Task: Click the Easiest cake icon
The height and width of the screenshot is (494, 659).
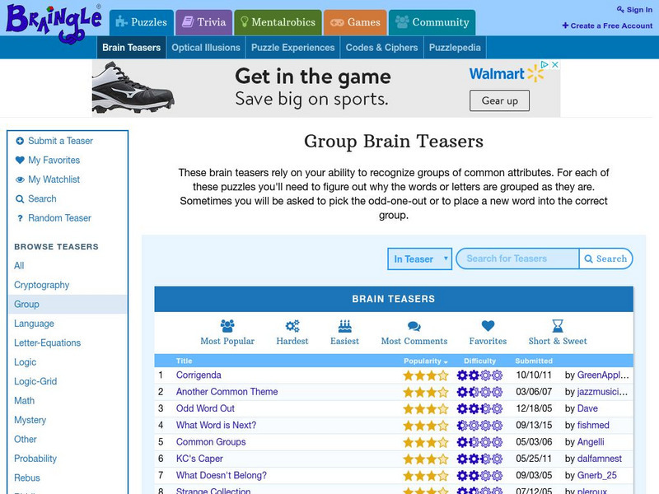Action: tap(344, 326)
